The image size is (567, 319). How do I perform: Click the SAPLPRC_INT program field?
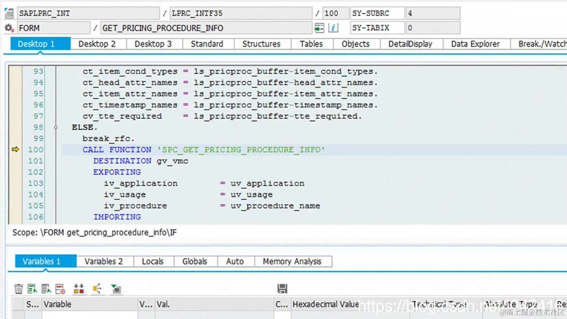pyautogui.click(x=88, y=13)
